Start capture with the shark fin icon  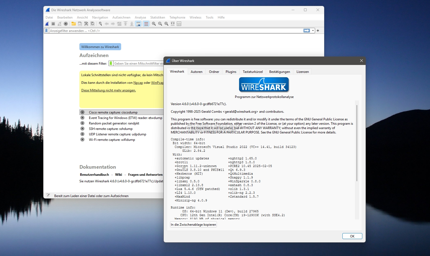[x=47, y=24]
